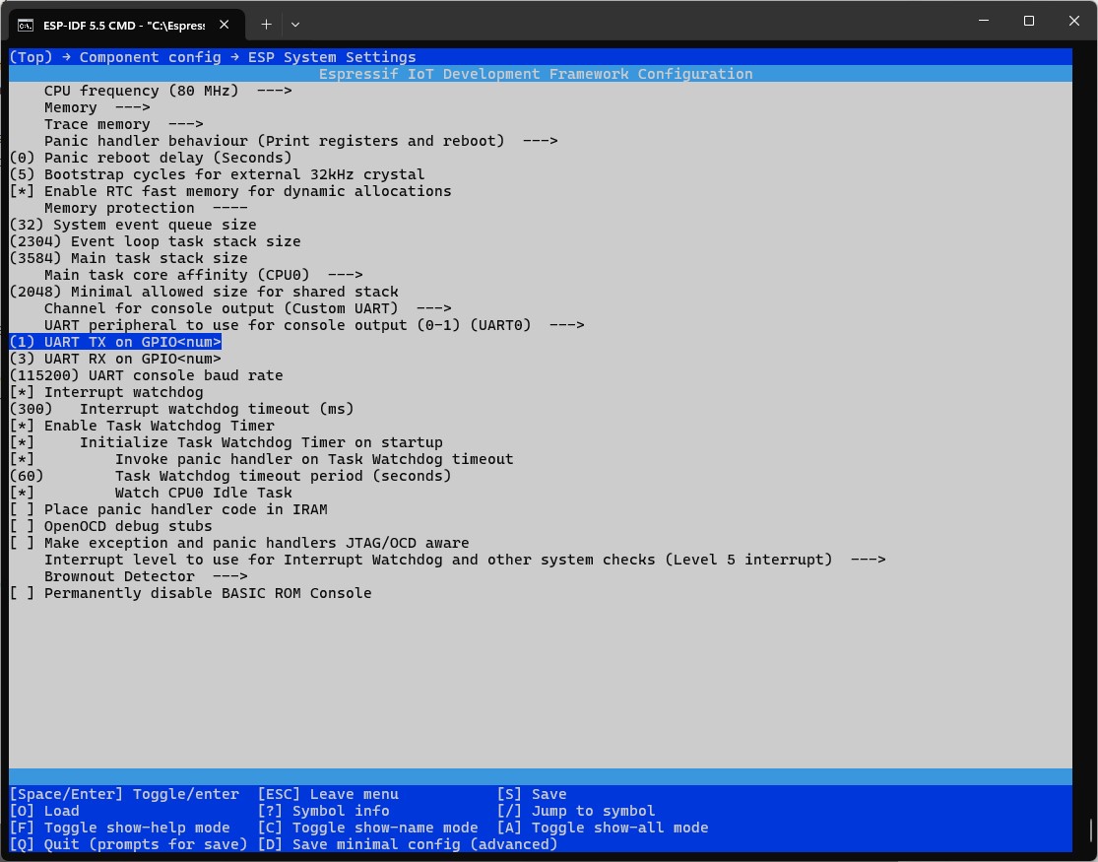The height and width of the screenshot is (862, 1098).
Task: Open the Trace memory submenu
Action: [124, 124]
